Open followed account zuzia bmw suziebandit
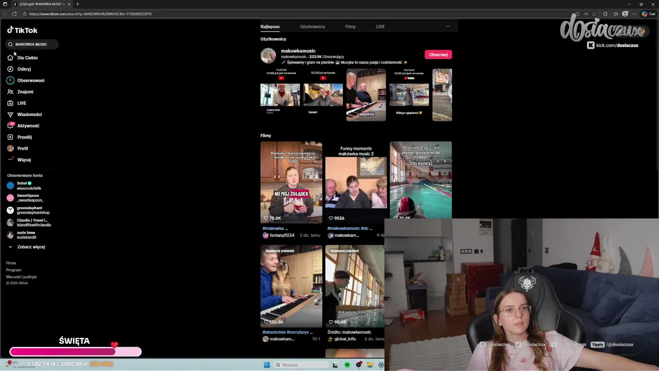659x371 pixels. [22, 235]
